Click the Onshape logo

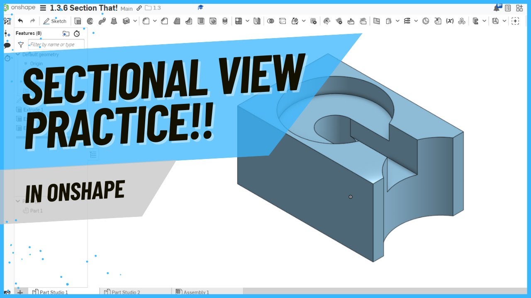click(19, 7)
